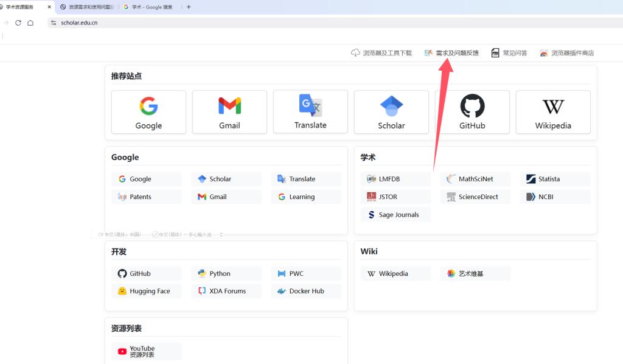
Task: Open the GitHub recommended tile
Action: (472, 112)
